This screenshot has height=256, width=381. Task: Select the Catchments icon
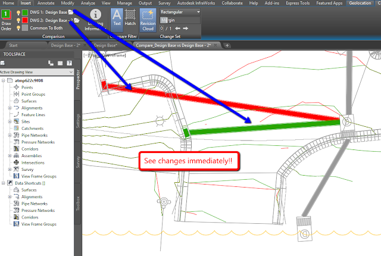pyautogui.click(x=16, y=128)
